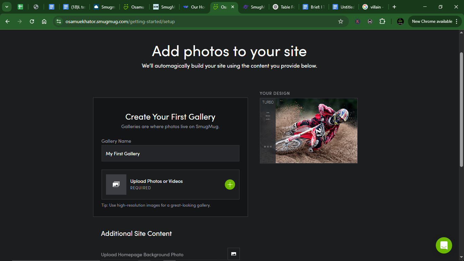Click the Turbo design preview thumbnail
The height and width of the screenshot is (261, 464).
click(309, 130)
